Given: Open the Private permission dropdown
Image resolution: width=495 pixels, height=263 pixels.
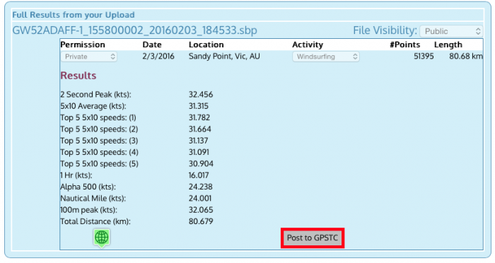Looking at the screenshot, I should [x=88, y=57].
